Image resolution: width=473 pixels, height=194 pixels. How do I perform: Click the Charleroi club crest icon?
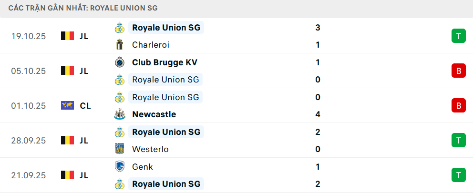pyautogui.click(x=119, y=45)
